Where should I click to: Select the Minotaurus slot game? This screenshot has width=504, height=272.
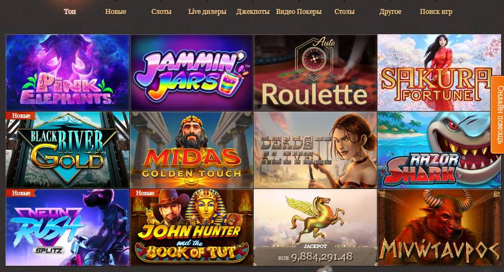tap(439, 227)
